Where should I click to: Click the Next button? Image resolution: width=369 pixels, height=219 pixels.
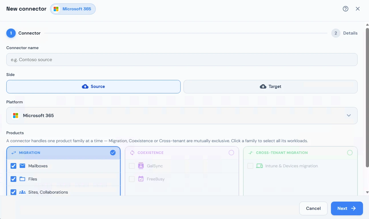(347, 208)
